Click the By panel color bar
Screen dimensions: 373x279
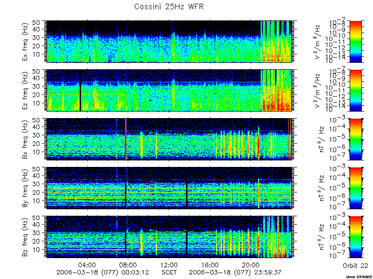point(356,188)
